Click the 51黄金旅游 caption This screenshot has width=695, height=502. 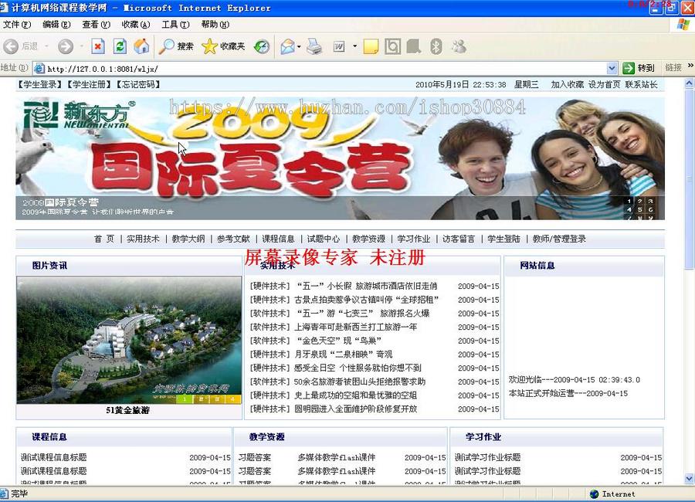[x=127, y=410]
